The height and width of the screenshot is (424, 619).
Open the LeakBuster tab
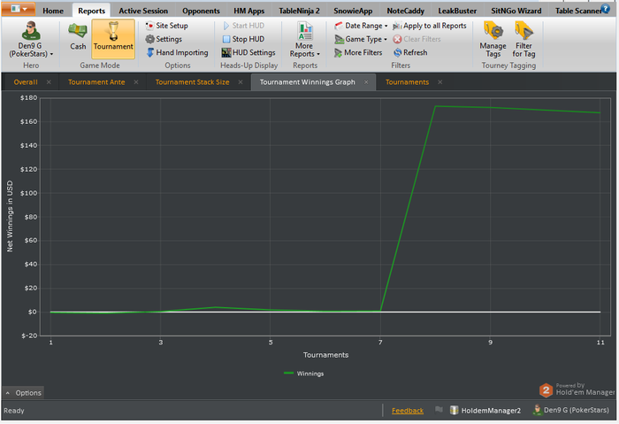click(x=457, y=11)
